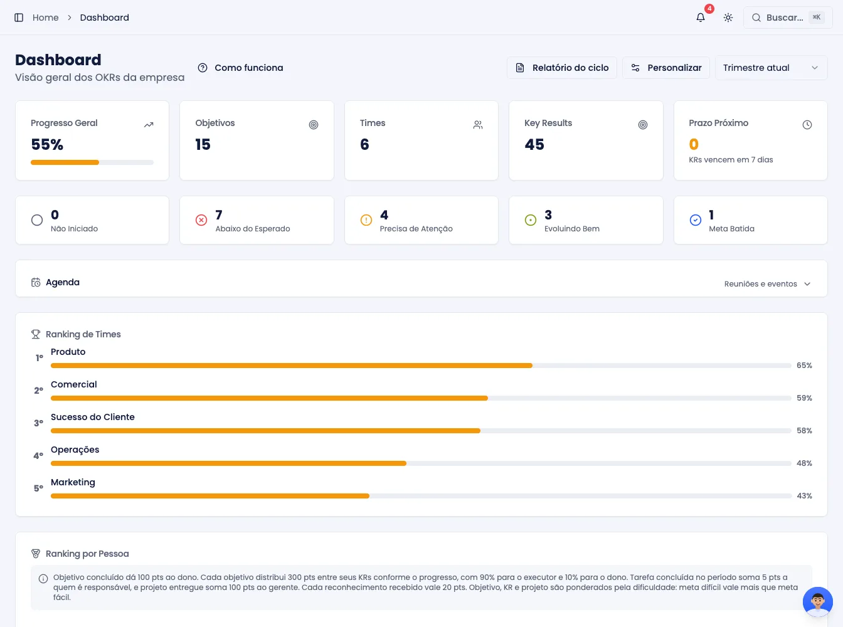Viewport: 843px width, 627px height.
Task: Click the 55% progress value
Action: 47,145
